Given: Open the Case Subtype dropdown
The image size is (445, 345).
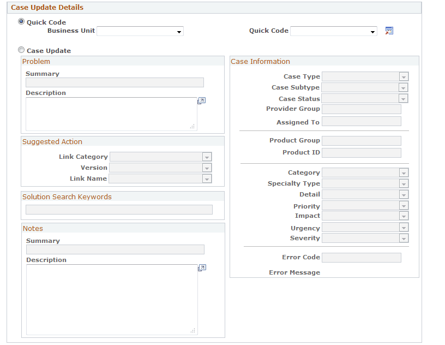Looking at the screenshot, I should tap(403, 87).
